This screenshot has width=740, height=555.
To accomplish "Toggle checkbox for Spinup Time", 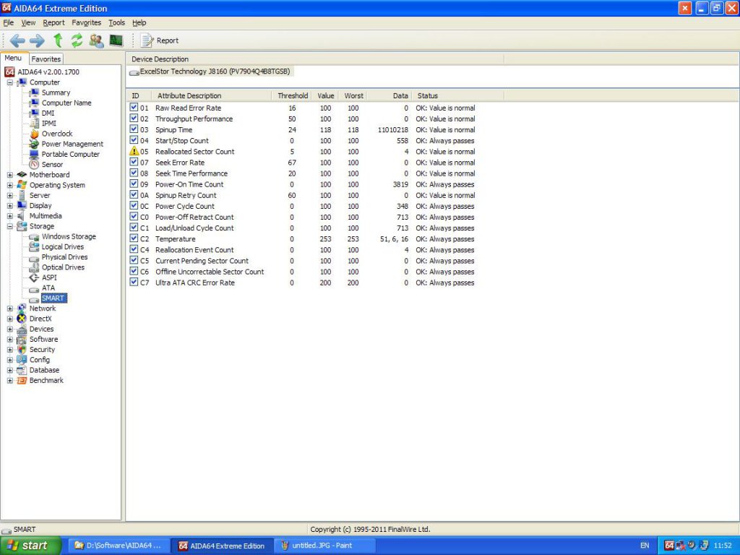I will pos(134,129).
